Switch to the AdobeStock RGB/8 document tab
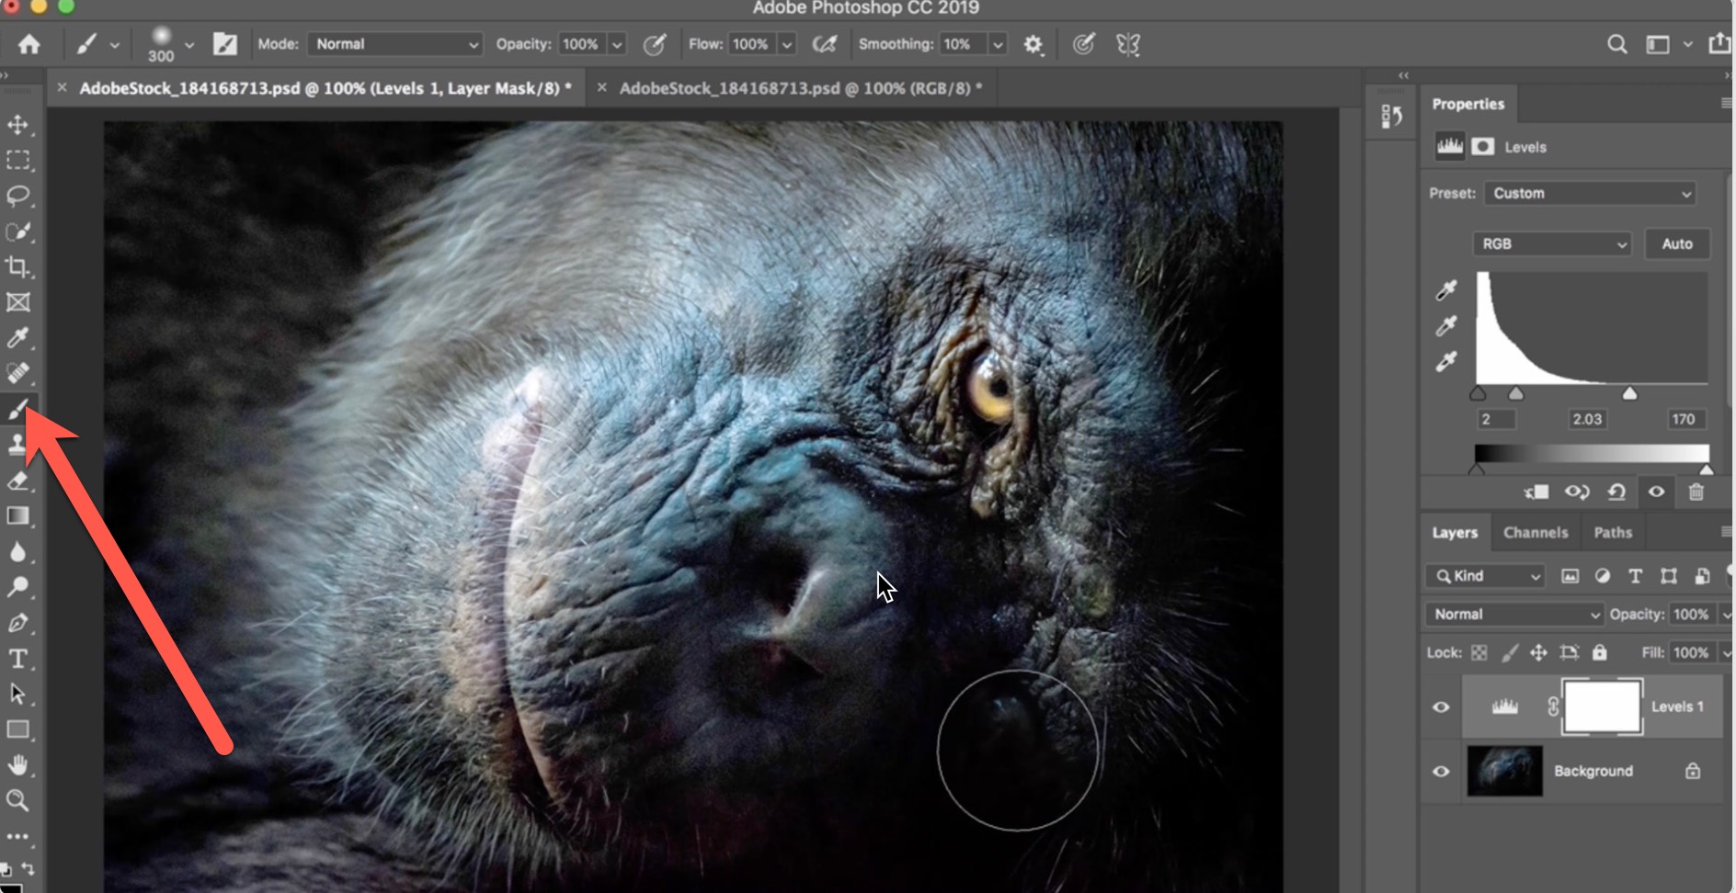The height and width of the screenshot is (893, 1736). [799, 88]
